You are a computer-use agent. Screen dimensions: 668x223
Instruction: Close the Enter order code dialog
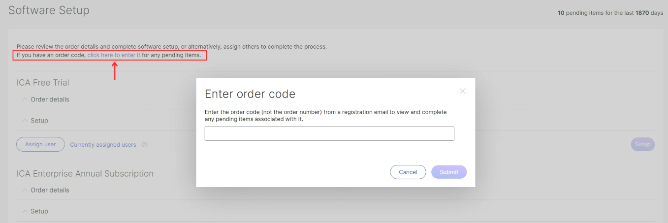pyautogui.click(x=462, y=91)
